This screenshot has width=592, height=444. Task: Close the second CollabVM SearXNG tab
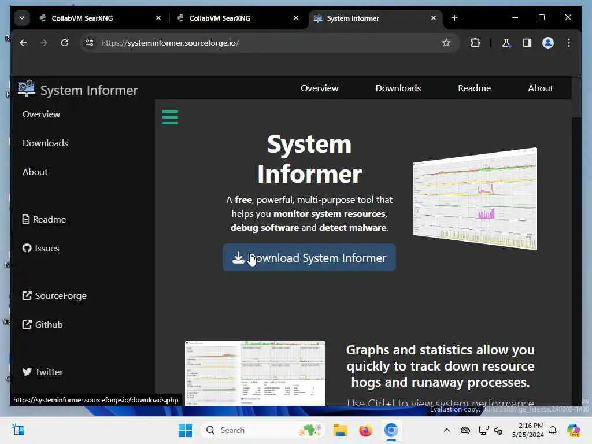(296, 18)
